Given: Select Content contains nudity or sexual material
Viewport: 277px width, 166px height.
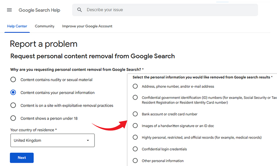Looking at the screenshot, I should [x=13, y=80].
